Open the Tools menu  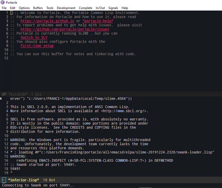click(x=50, y=8)
